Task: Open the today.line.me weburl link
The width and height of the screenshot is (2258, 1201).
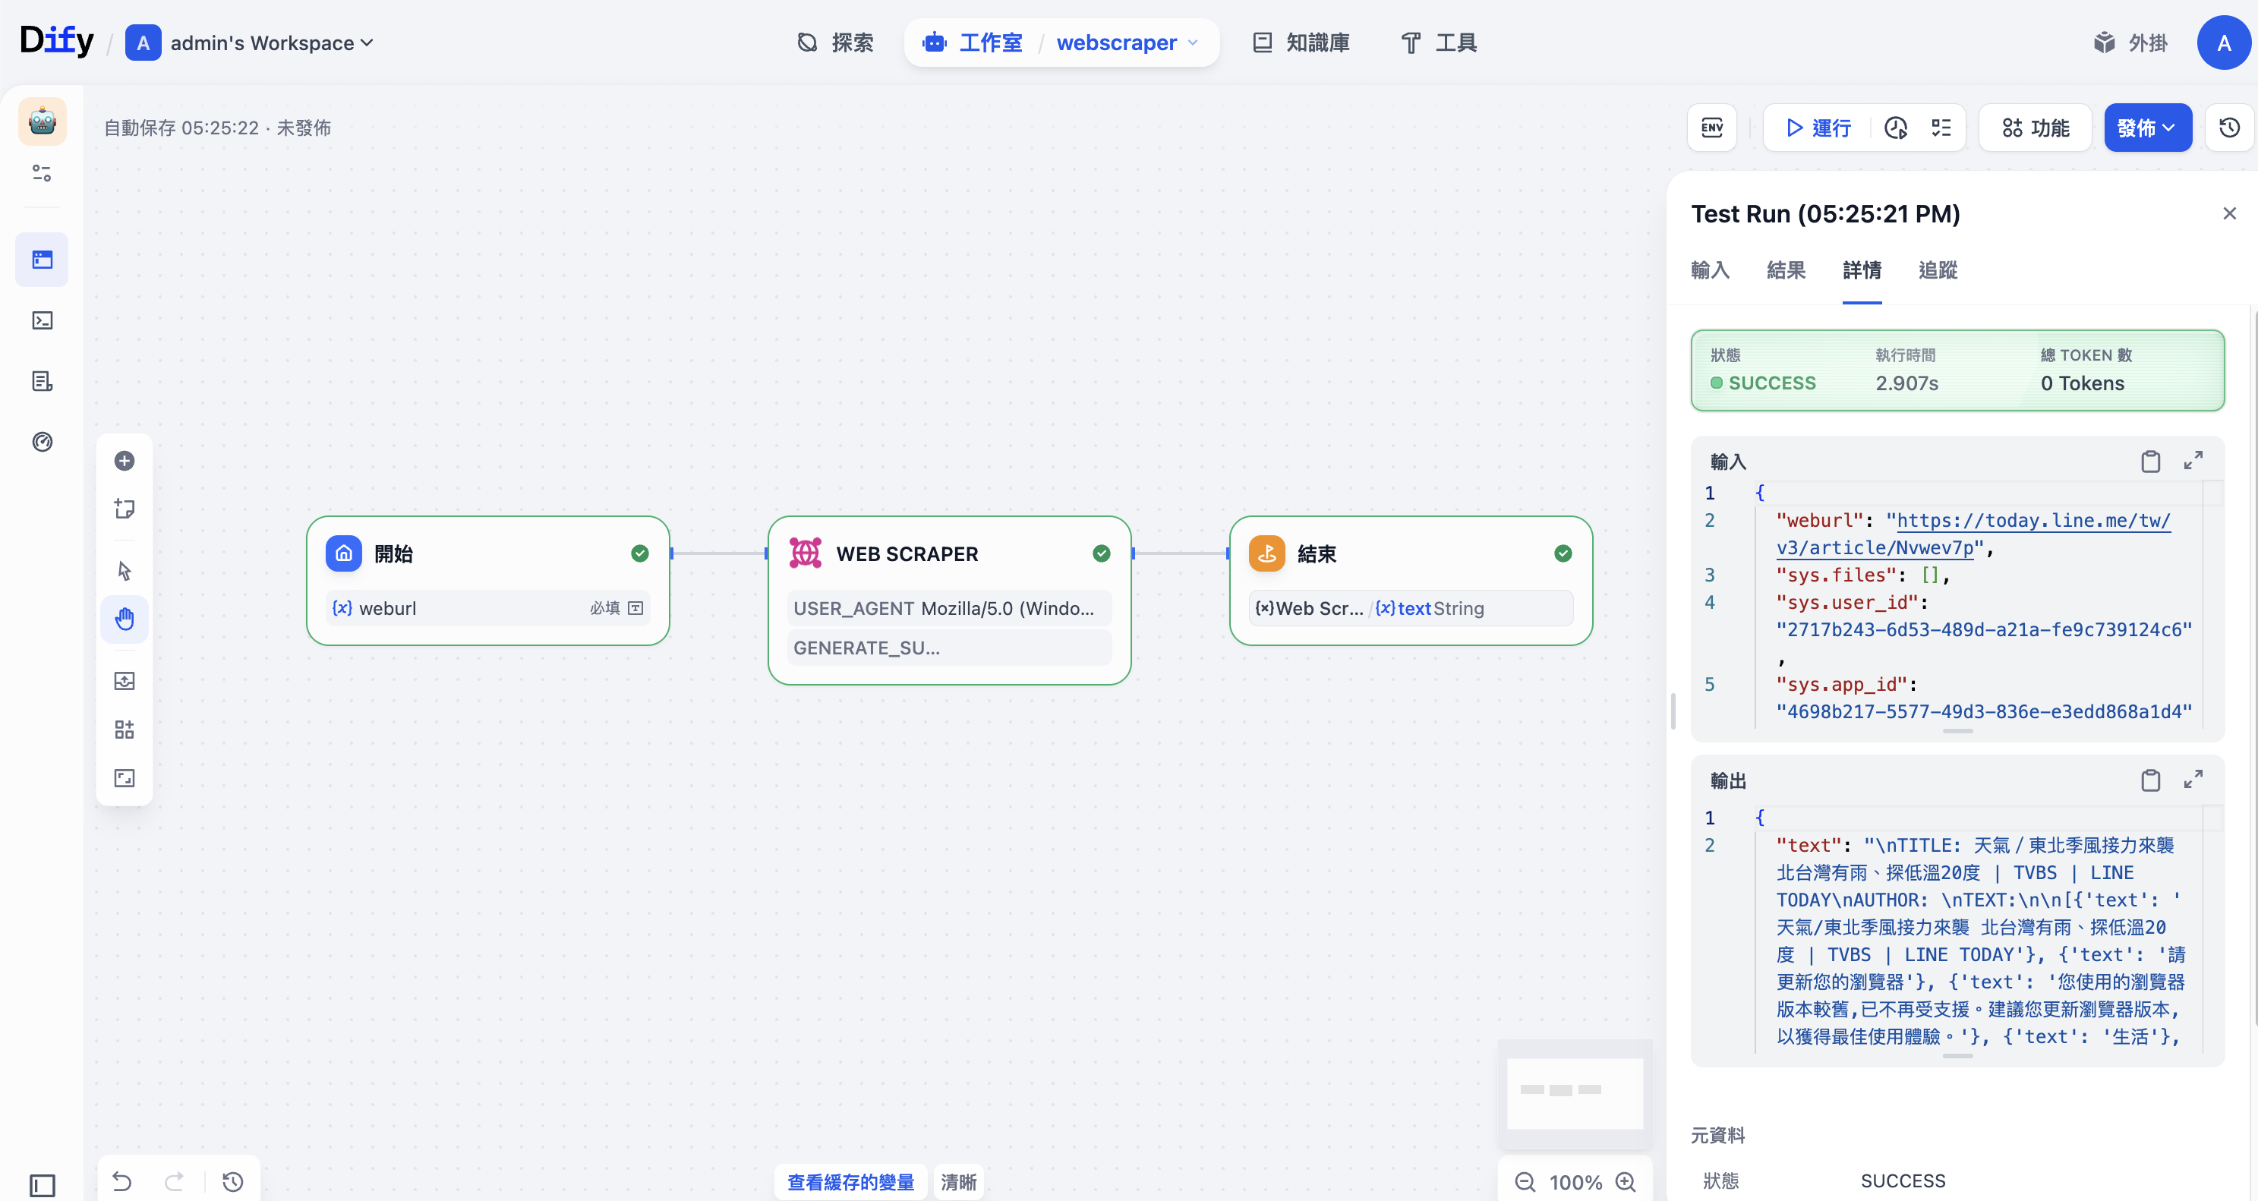Action: click(2033, 521)
